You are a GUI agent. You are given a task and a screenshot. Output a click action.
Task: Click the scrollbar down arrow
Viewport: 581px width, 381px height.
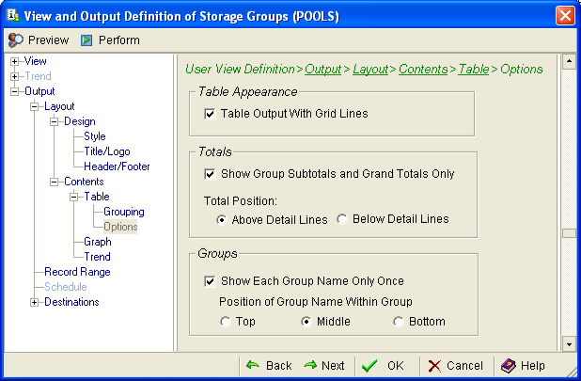click(569, 344)
